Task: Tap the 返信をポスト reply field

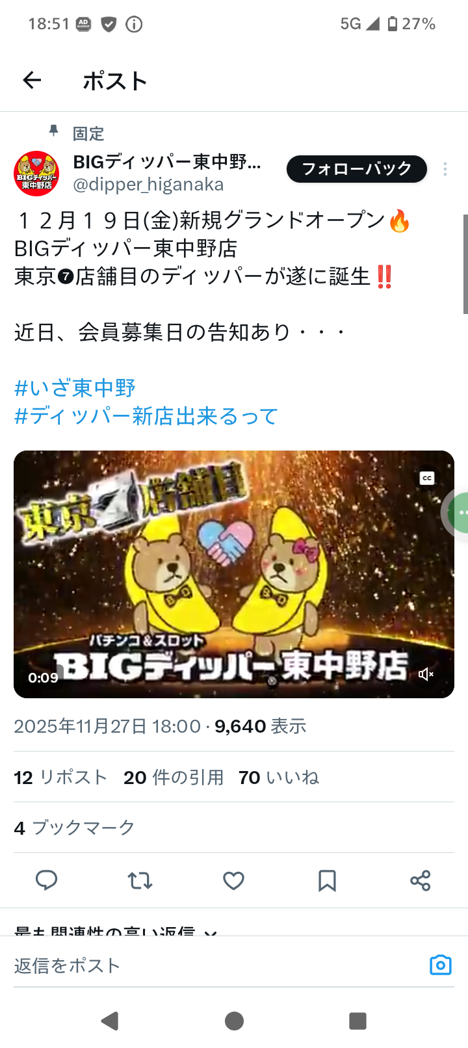Action: [x=214, y=965]
